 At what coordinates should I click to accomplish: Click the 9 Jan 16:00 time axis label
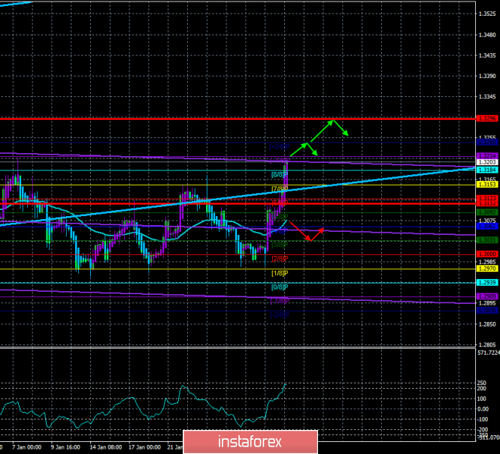65,447
